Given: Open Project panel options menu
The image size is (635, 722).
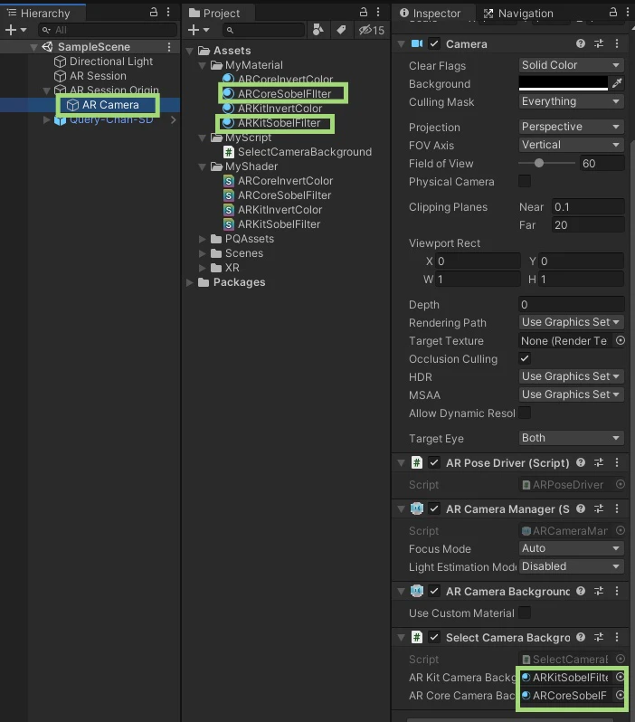Looking at the screenshot, I should pos(378,13).
